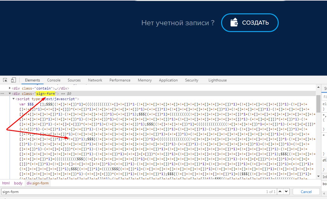This screenshot has height=199, width=327.
Task: Switch to the Network tab
Action: 95,80
